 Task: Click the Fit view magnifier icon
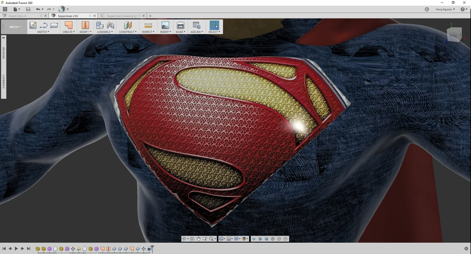211,238
